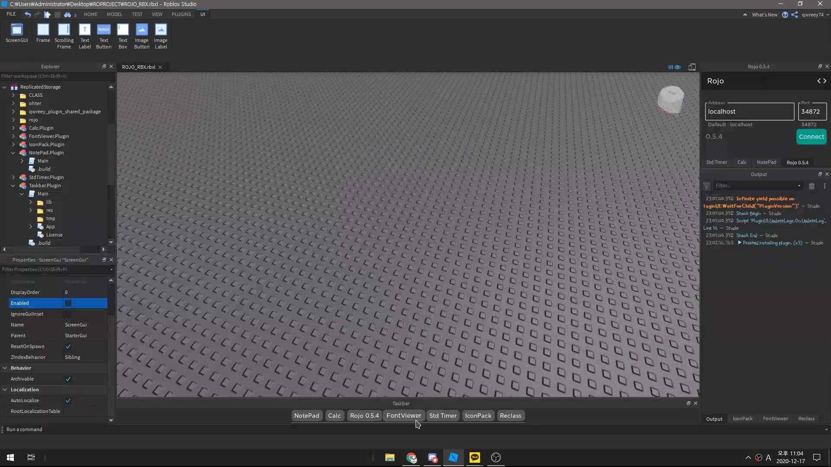831x467 pixels.
Task: Open the What's New link
Action: [x=764, y=15]
